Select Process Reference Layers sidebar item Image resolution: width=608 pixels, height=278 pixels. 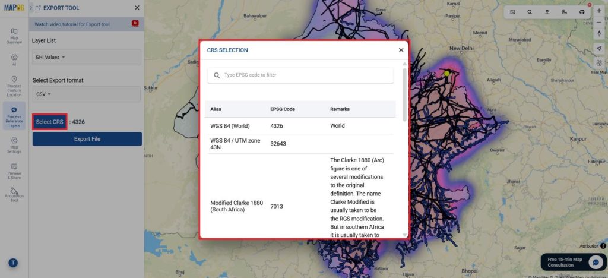[x=14, y=117]
